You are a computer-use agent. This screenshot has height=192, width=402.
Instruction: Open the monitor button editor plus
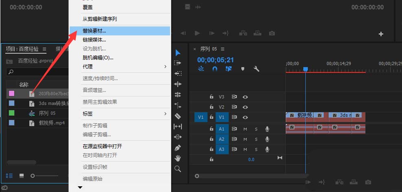(381, 34)
